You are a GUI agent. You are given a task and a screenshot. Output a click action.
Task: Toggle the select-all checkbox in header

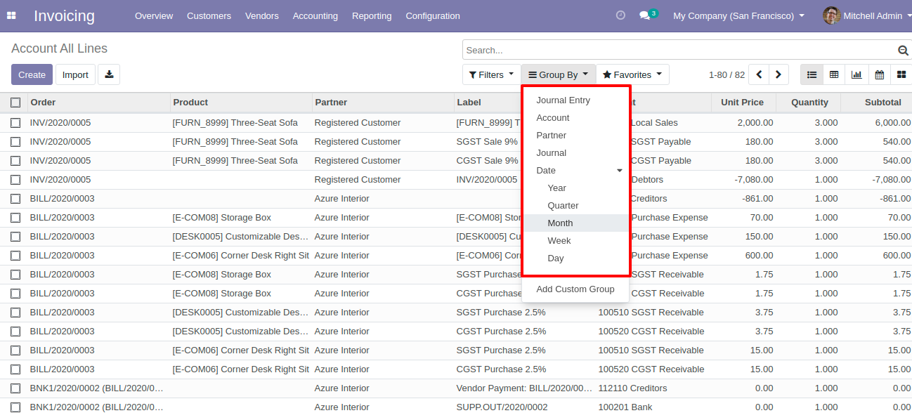15,103
